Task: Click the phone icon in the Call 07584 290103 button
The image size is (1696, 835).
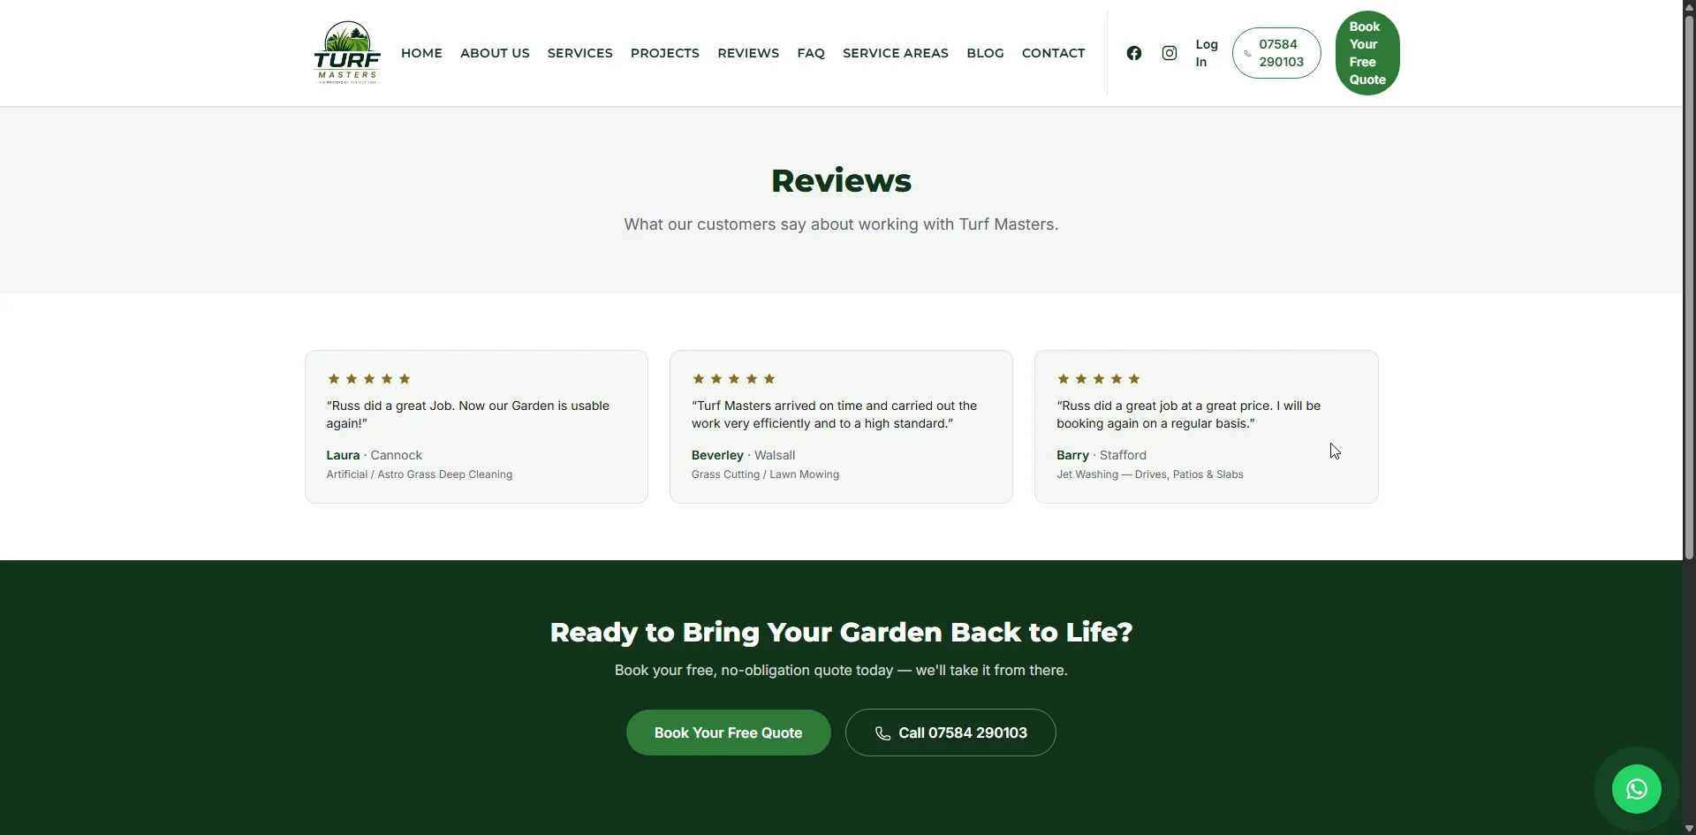Action: [882, 733]
